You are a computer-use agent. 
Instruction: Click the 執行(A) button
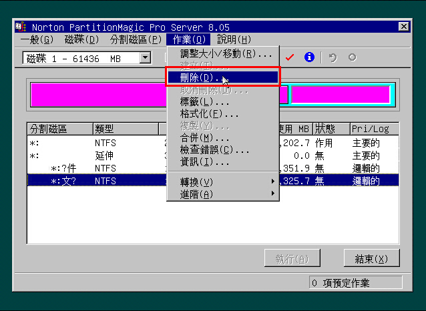[x=292, y=258]
